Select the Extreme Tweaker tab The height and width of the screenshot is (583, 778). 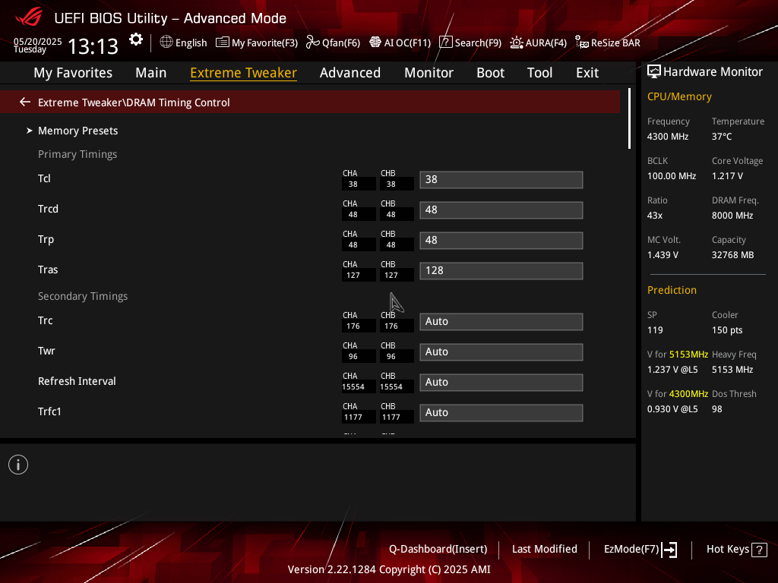click(243, 73)
